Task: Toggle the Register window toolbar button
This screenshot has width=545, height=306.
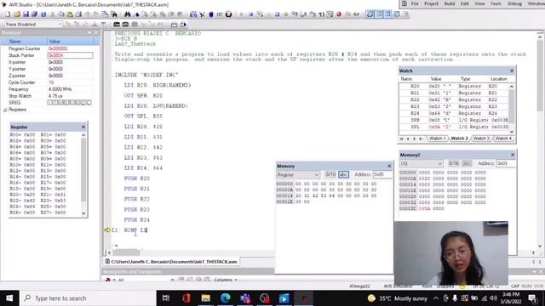Action: (x=379, y=14)
